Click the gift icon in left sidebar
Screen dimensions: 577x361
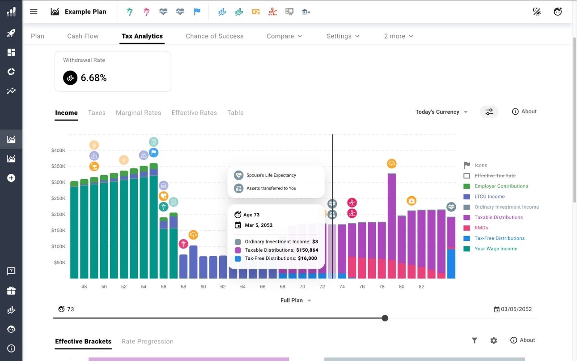(x=11, y=291)
